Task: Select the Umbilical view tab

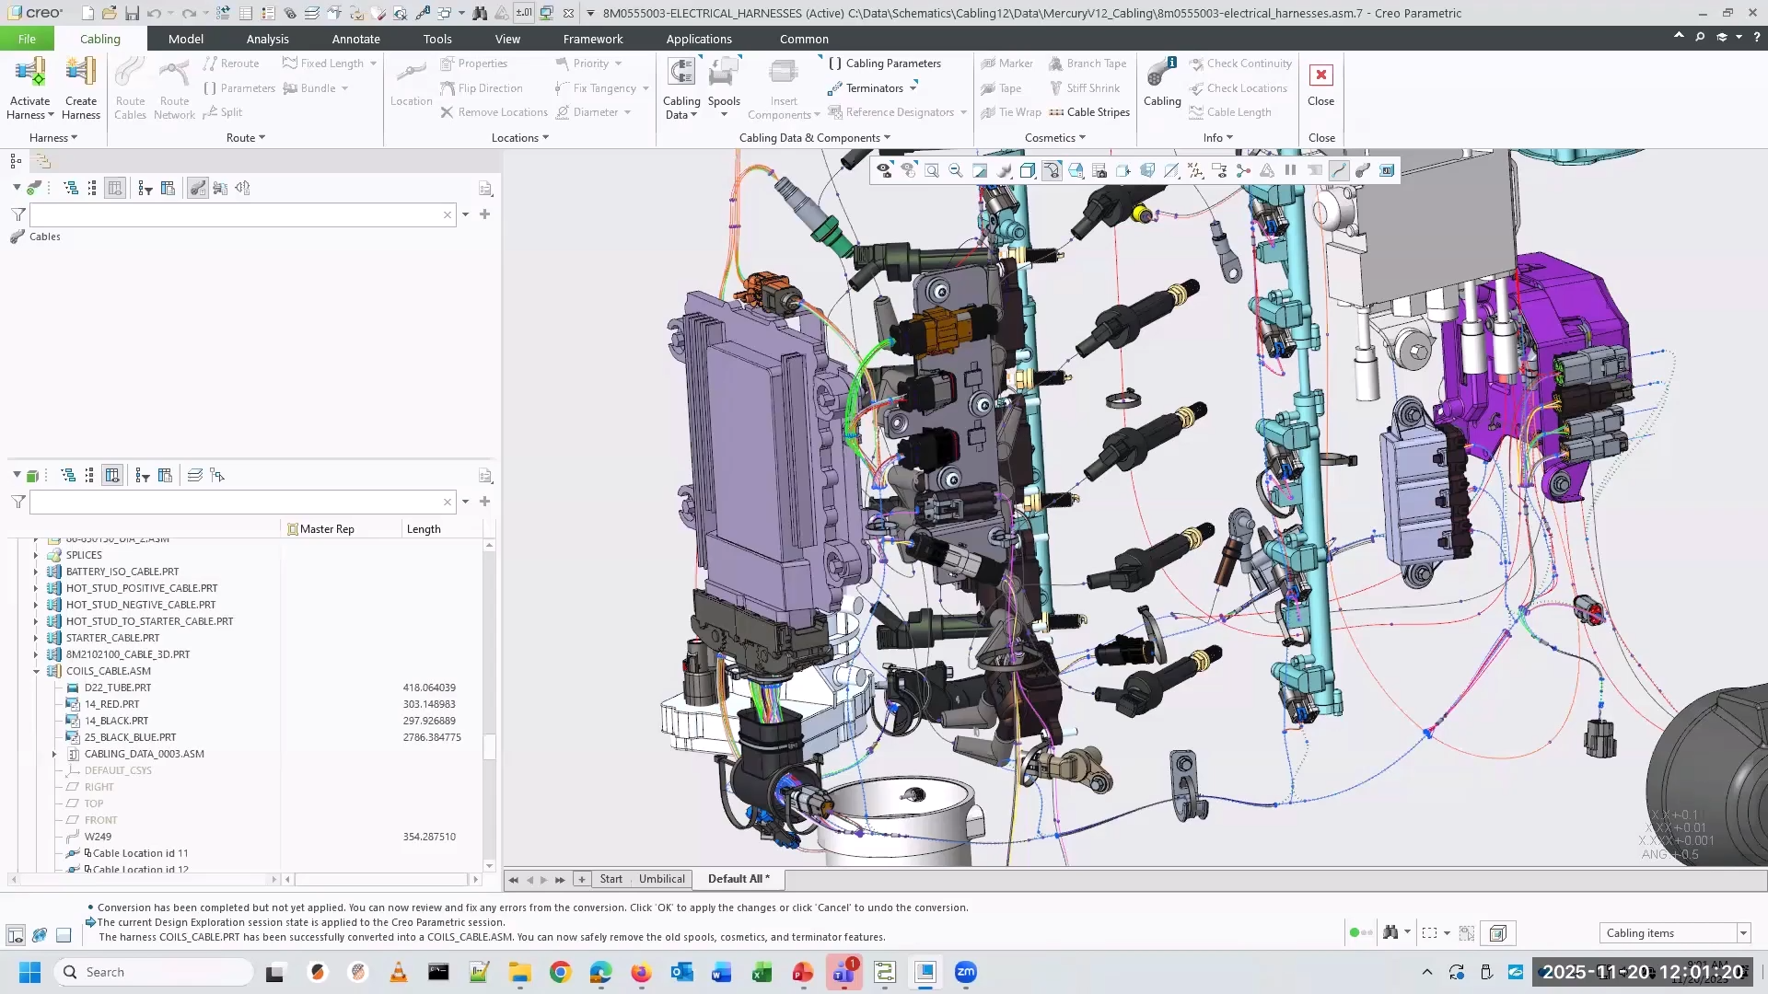Action: (662, 879)
